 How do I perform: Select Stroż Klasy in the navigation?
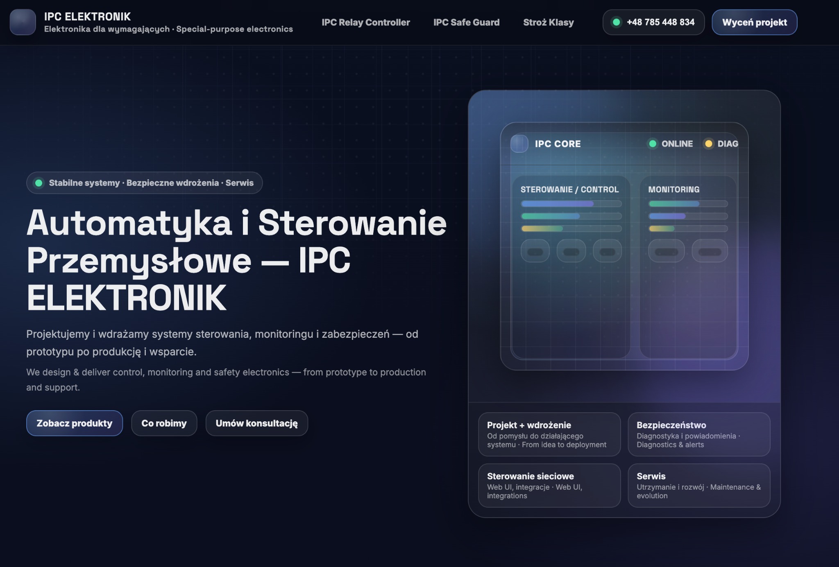point(548,23)
